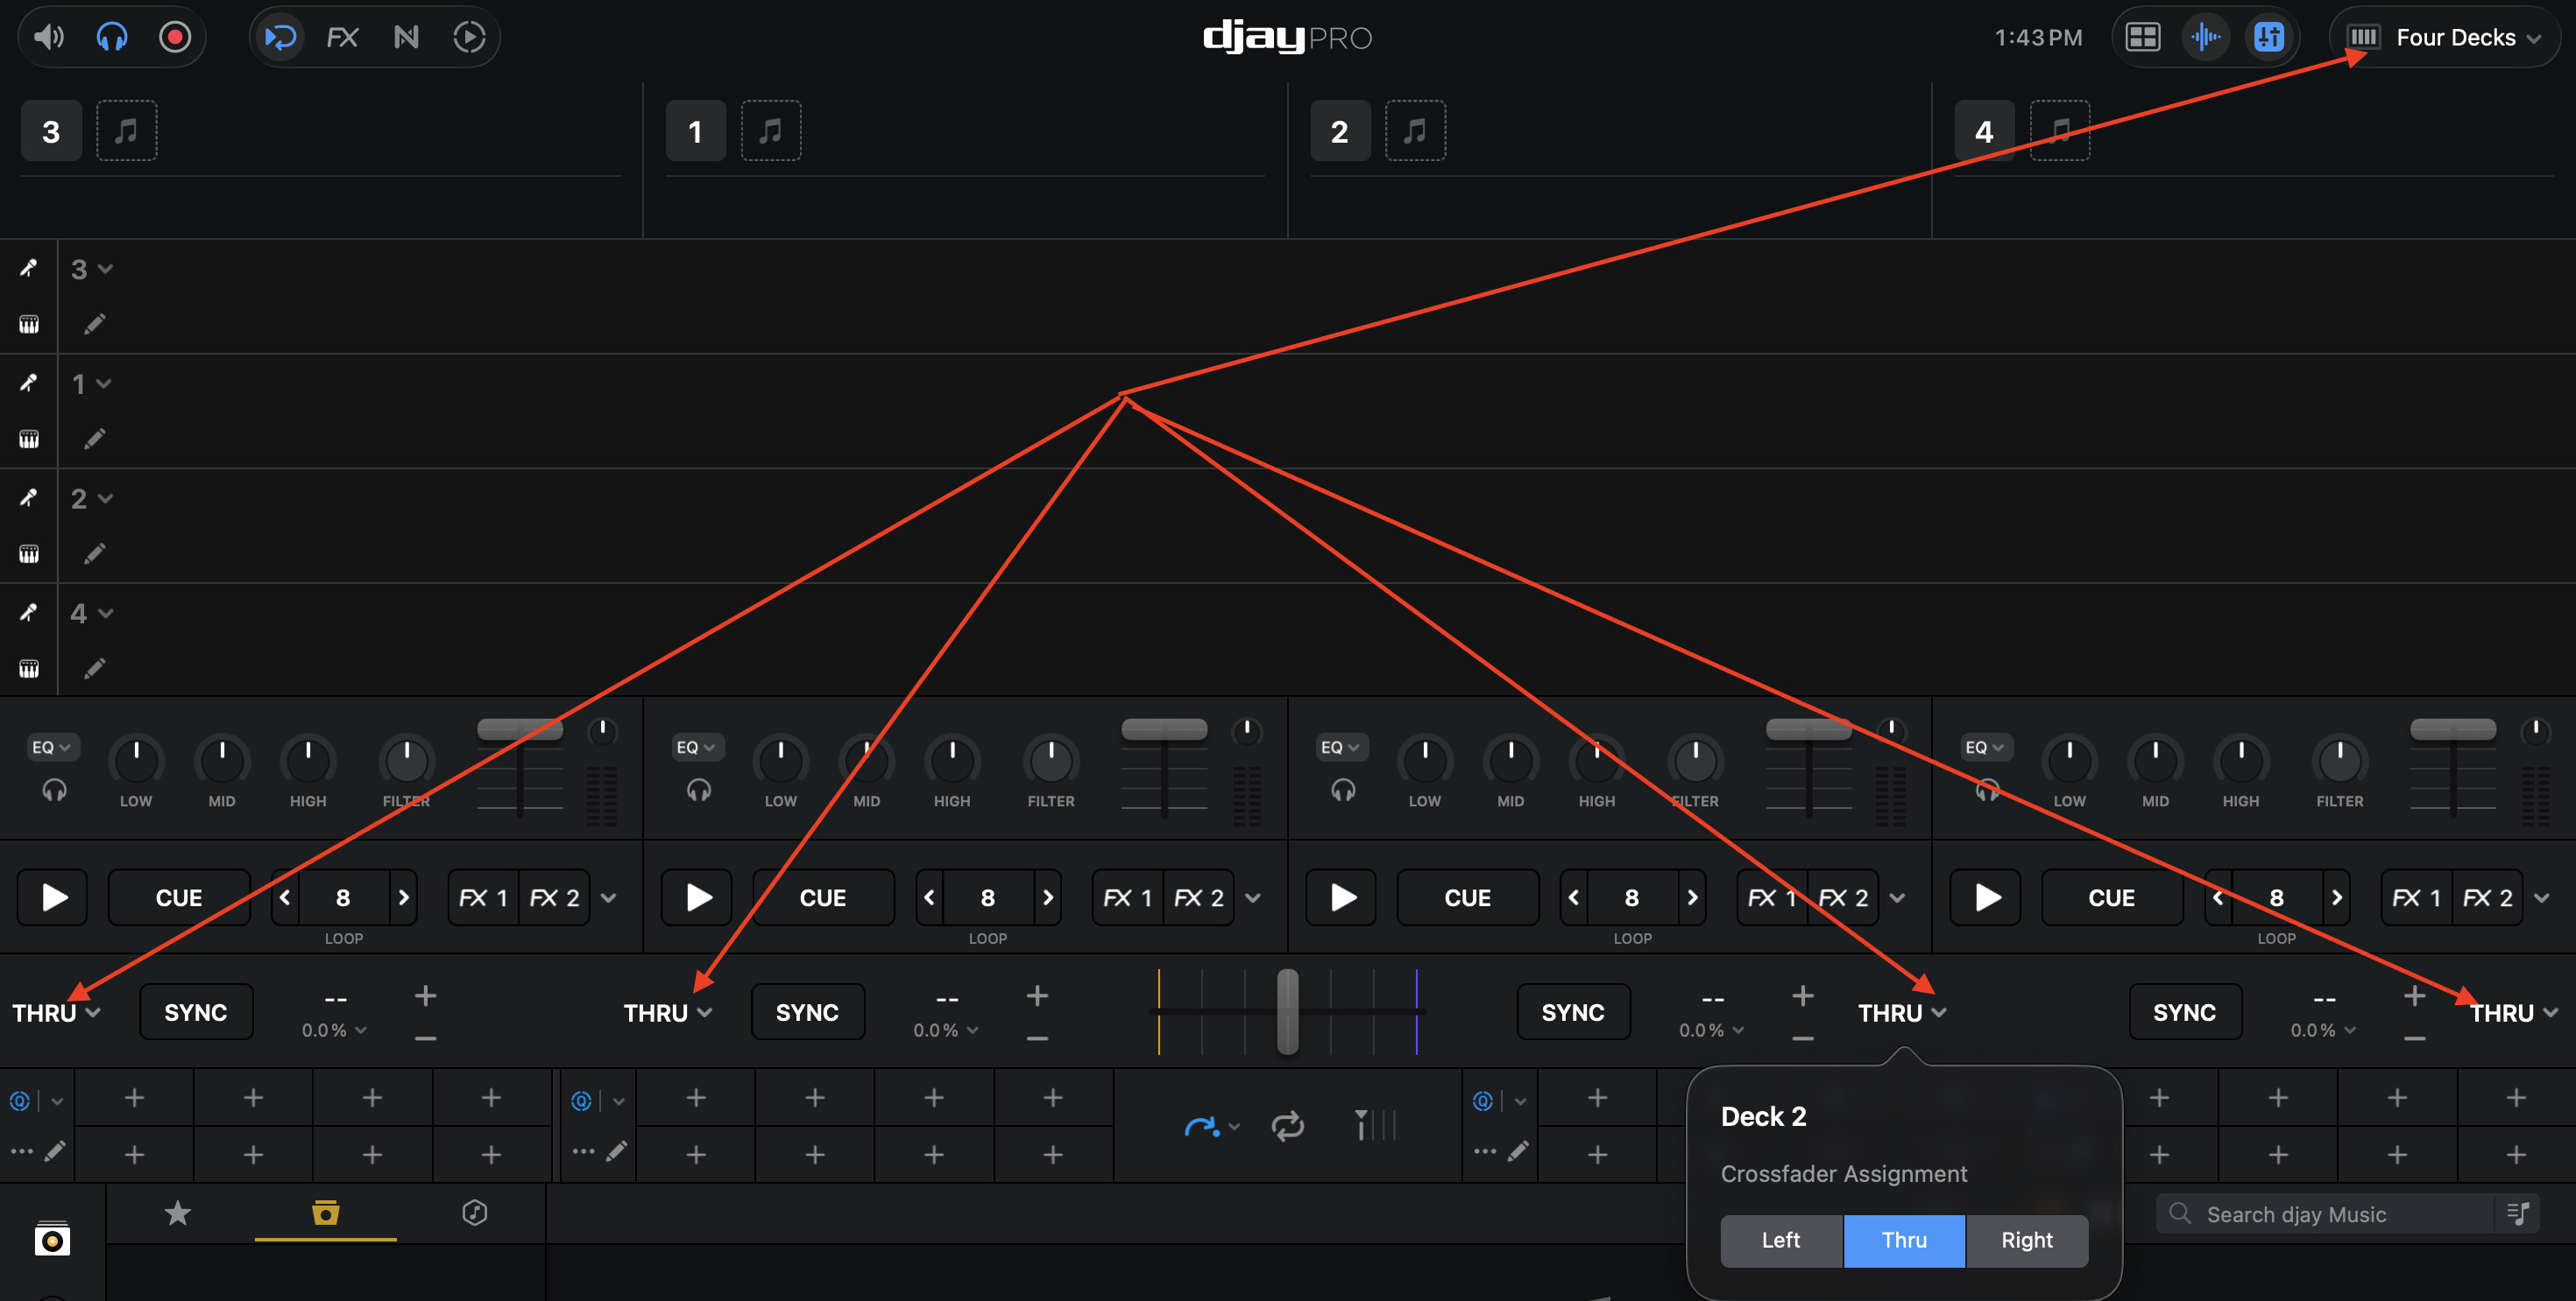
Task: Switch to the My Collection library tab
Action: pos(326,1213)
